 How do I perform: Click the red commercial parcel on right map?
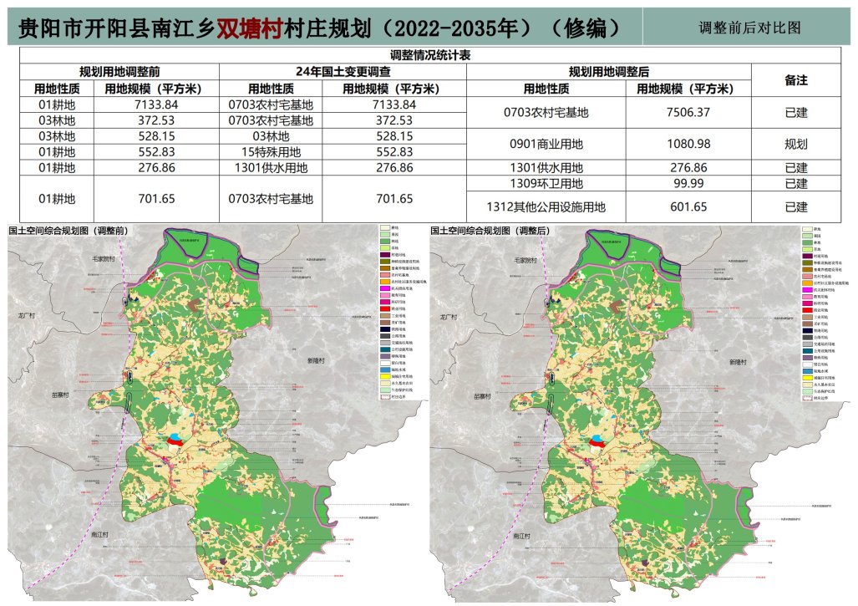[599, 445]
